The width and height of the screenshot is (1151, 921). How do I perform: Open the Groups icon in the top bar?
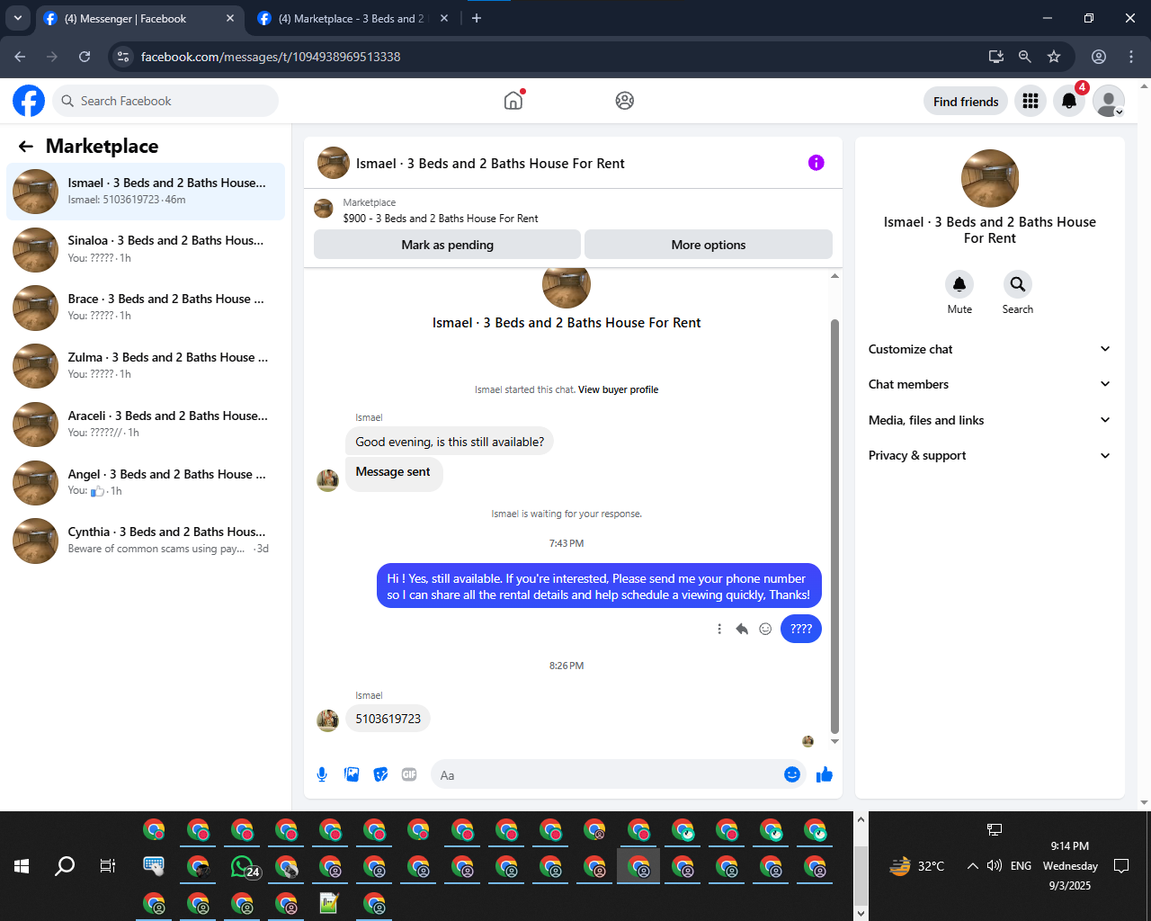(625, 101)
